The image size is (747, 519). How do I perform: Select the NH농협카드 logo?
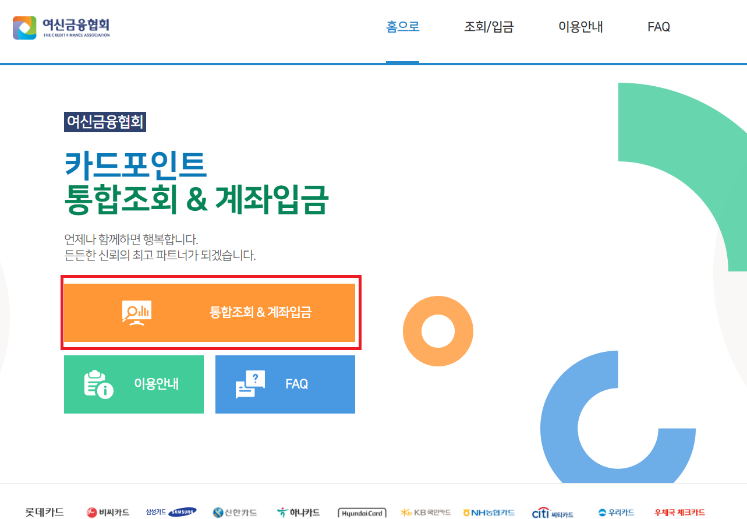point(489,513)
